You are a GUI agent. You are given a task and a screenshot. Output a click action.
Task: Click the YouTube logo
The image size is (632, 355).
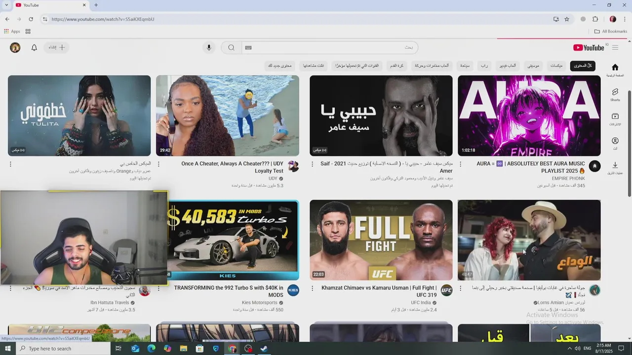point(589,47)
